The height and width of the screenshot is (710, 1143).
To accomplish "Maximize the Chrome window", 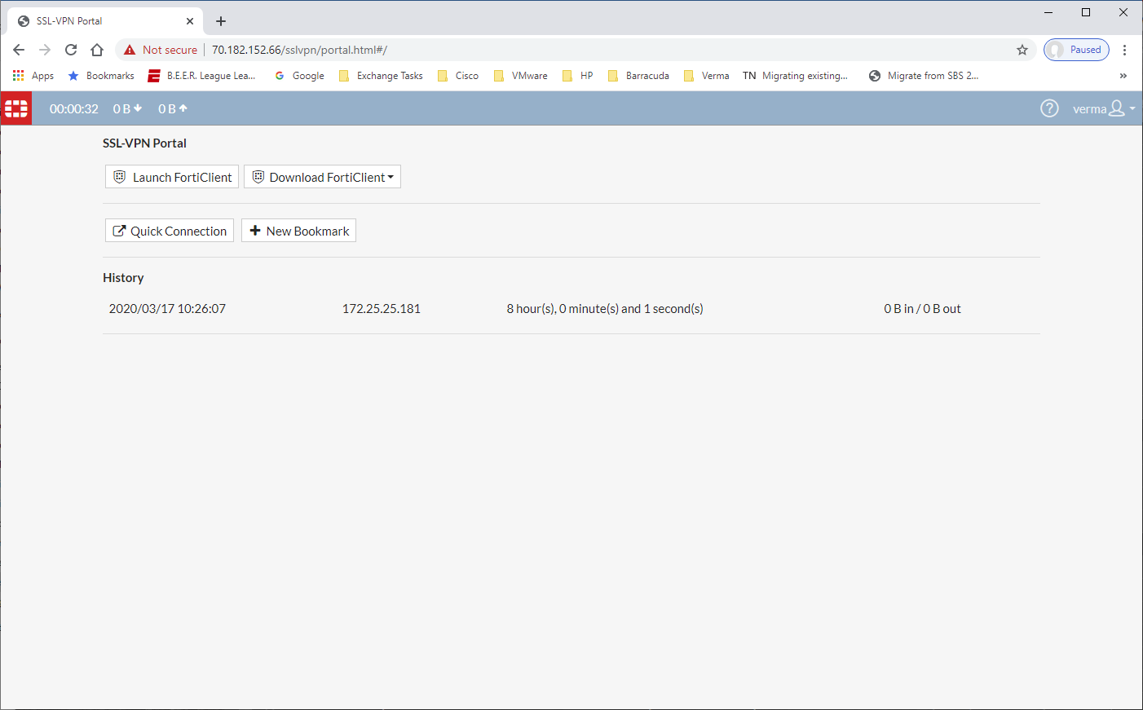I will (1086, 12).
